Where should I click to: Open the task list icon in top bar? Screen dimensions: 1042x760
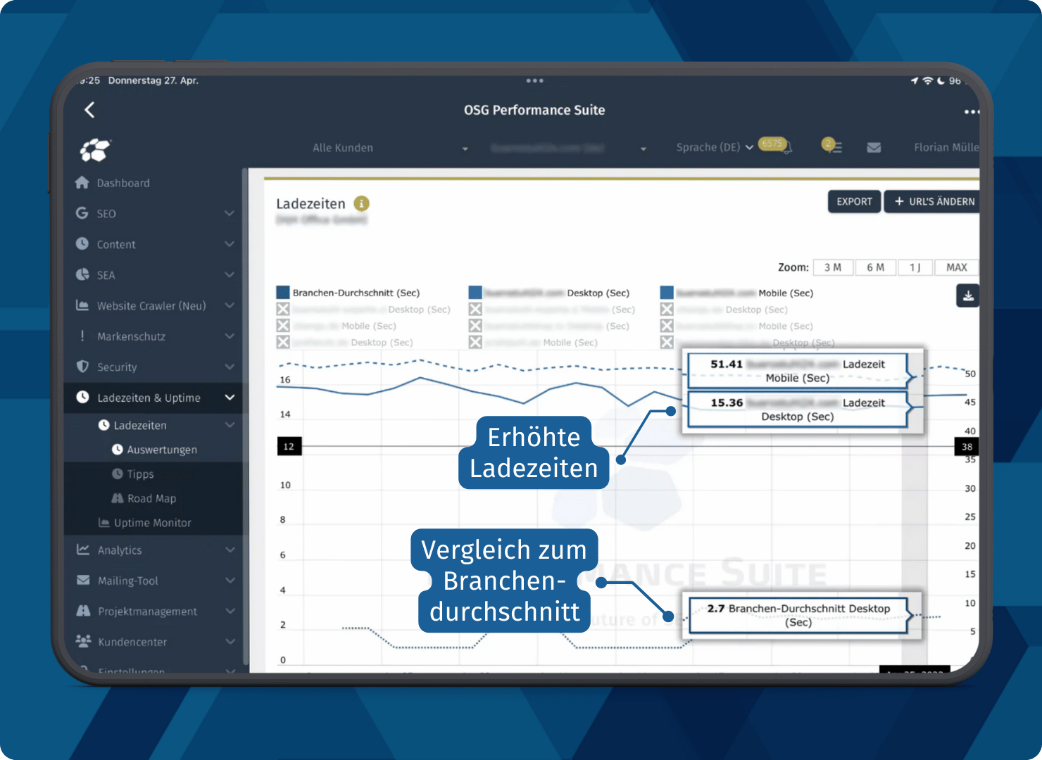click(x=832, y=146)
